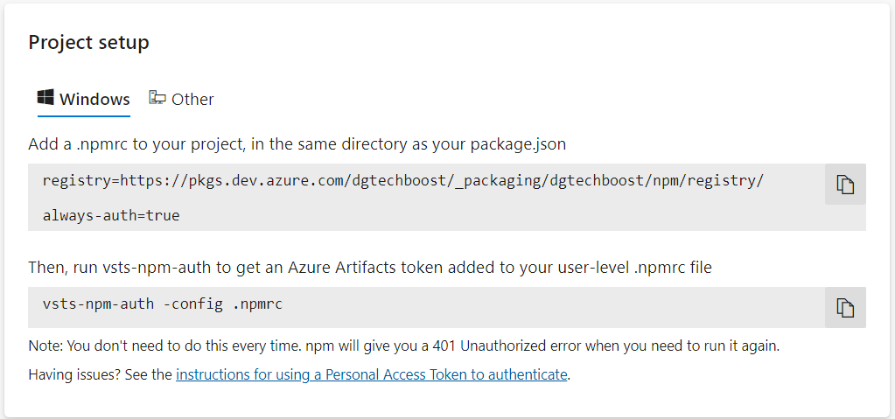Click the always-auth=true code line
This screenshot has width=895, height=419.
coord(111,214)
